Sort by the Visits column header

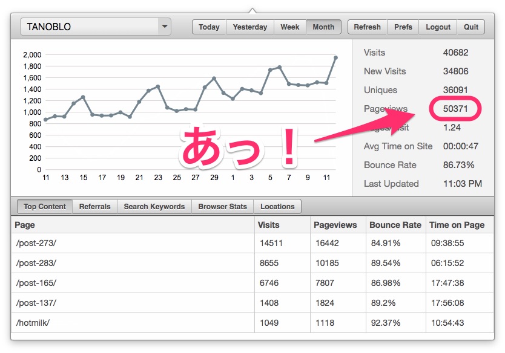click(282, 225)
